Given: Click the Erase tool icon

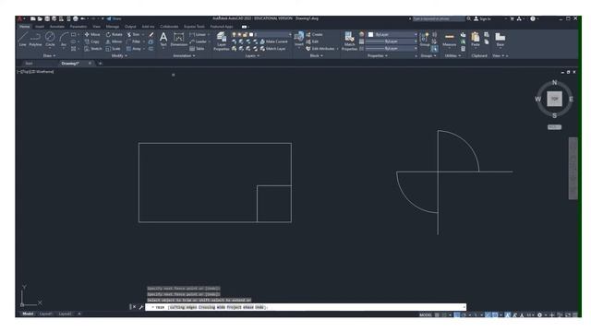Looking at the screenshot, I should pos(151,34).
